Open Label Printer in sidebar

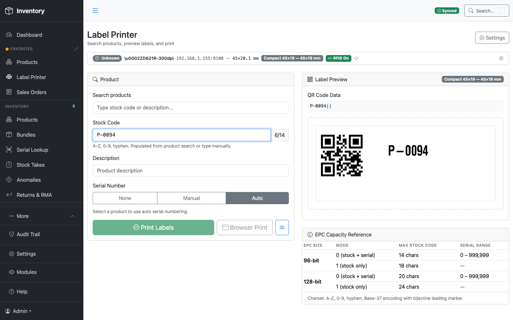(42, 77)
